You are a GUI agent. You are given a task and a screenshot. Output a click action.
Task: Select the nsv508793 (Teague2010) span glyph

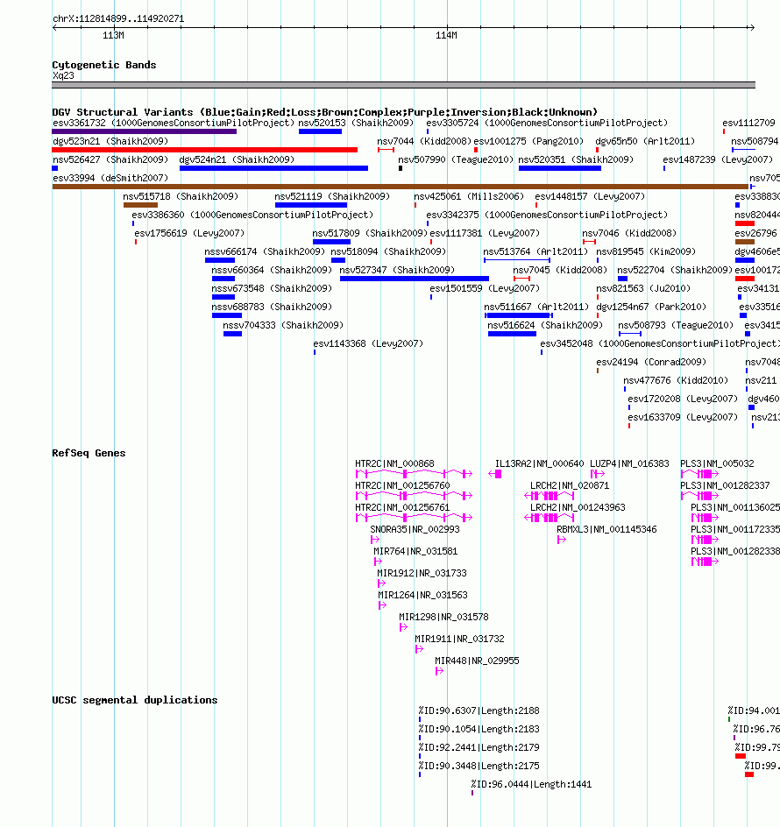click(x=630, y=334)
